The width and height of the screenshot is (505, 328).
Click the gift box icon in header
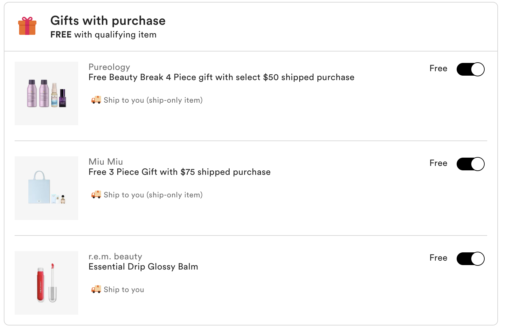[x=27, y=26]
